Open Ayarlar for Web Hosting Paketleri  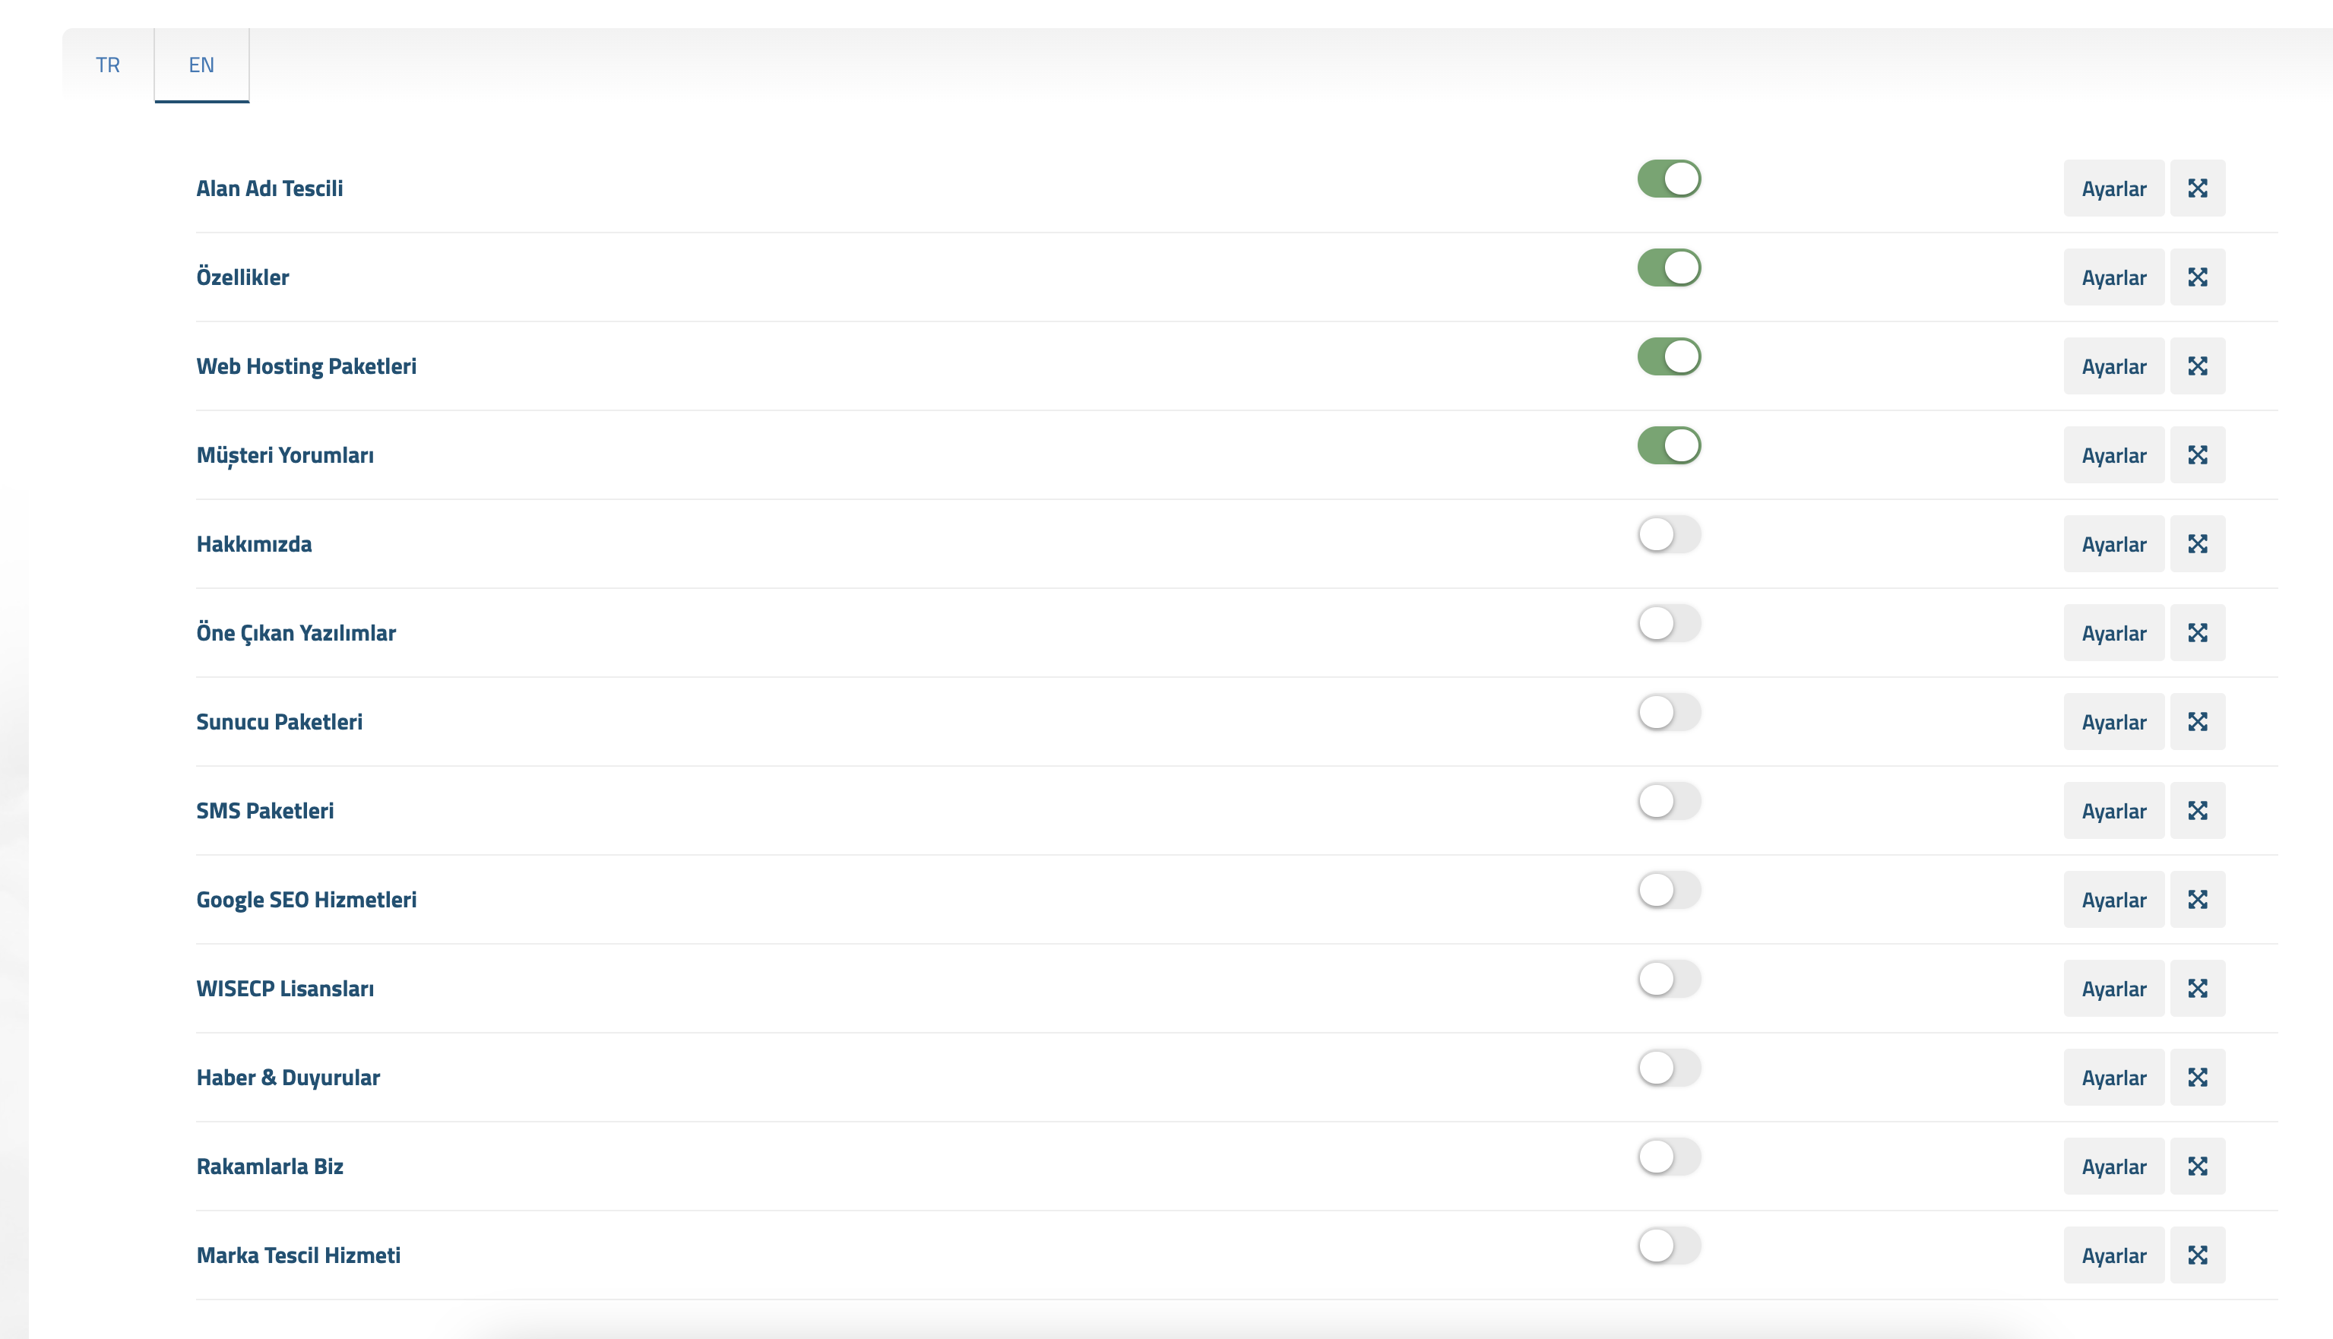click(2113, 366)
